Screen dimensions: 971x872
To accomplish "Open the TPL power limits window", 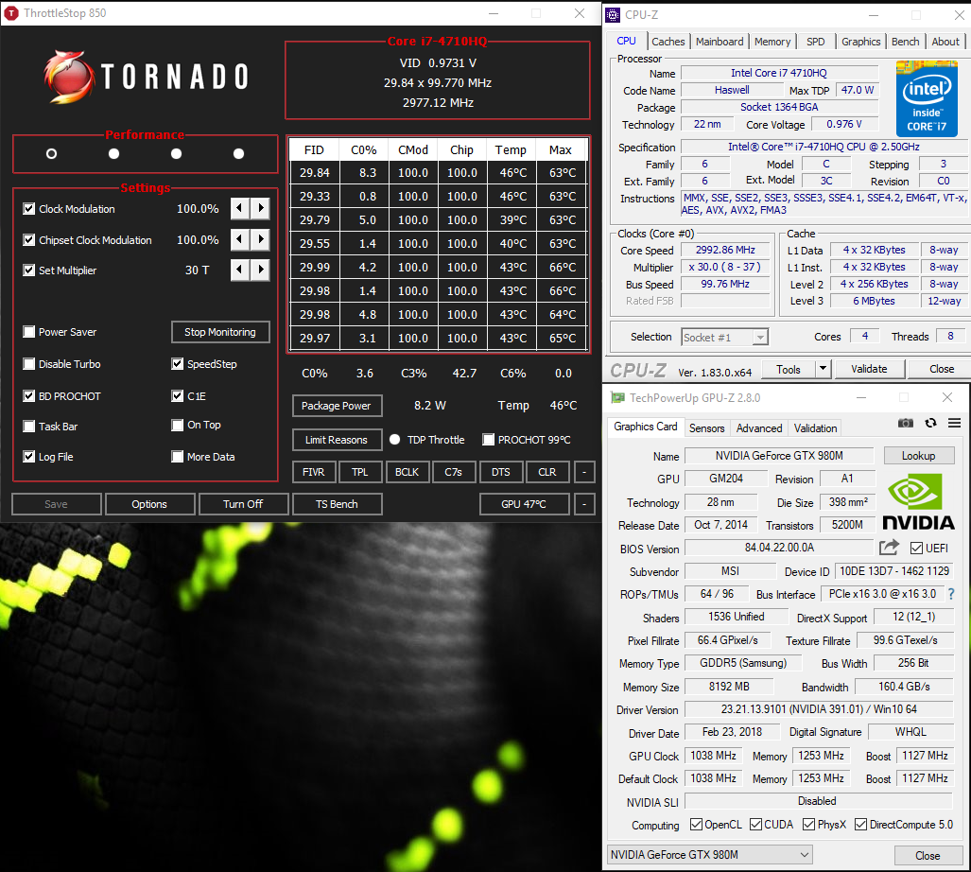I will coord(360,472).
